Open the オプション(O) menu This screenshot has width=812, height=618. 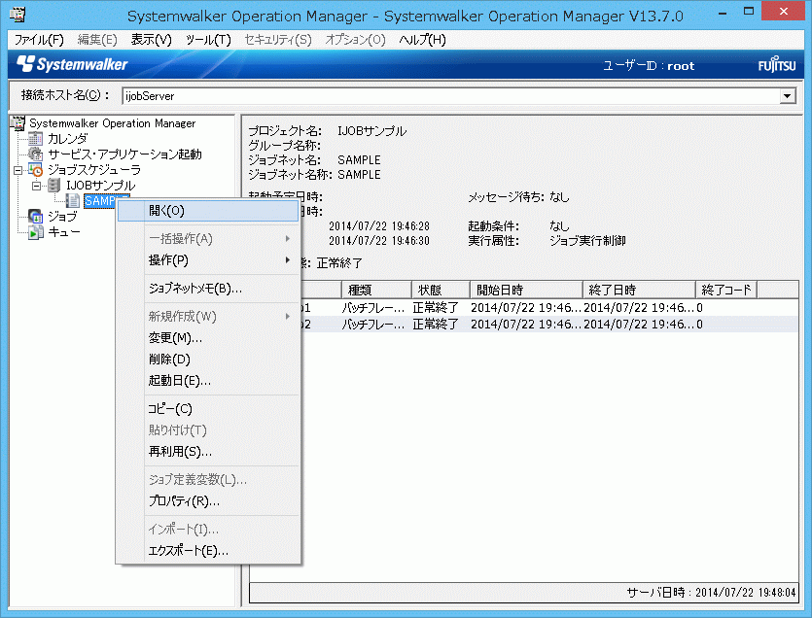tap(355, 40)
